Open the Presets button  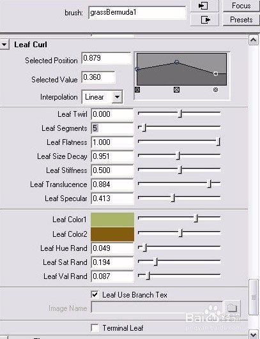pos(241,20)
